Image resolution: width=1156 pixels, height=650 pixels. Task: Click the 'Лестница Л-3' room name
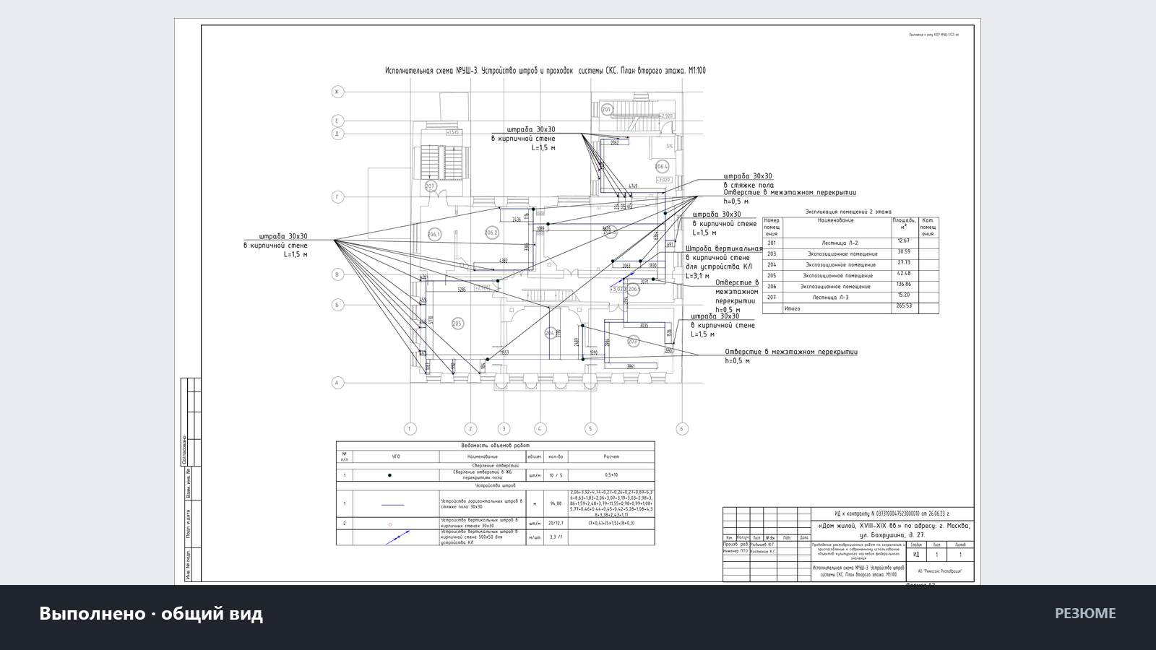pos(830,297)
